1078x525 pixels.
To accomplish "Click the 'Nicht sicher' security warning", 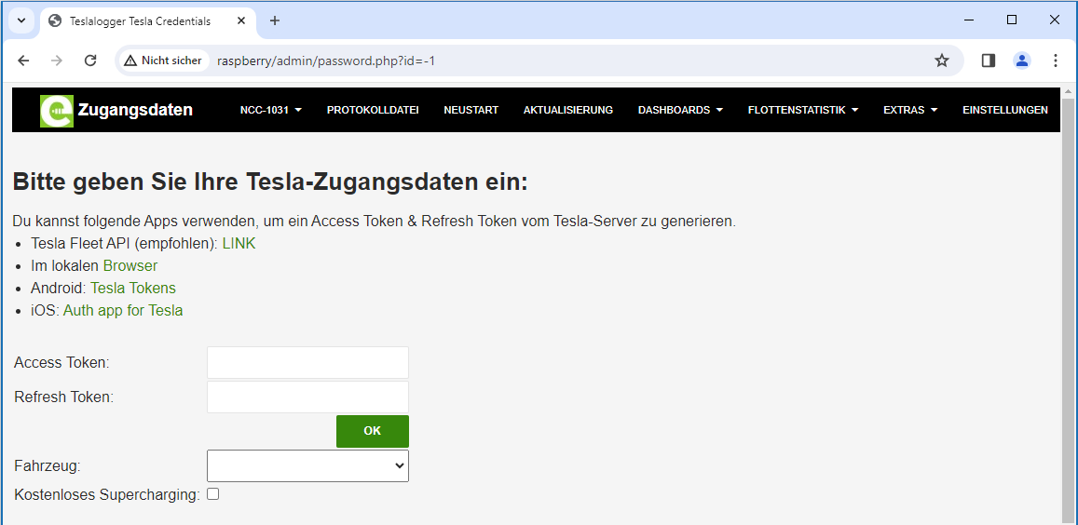I will pyautogui.click(x=163, y=61).
